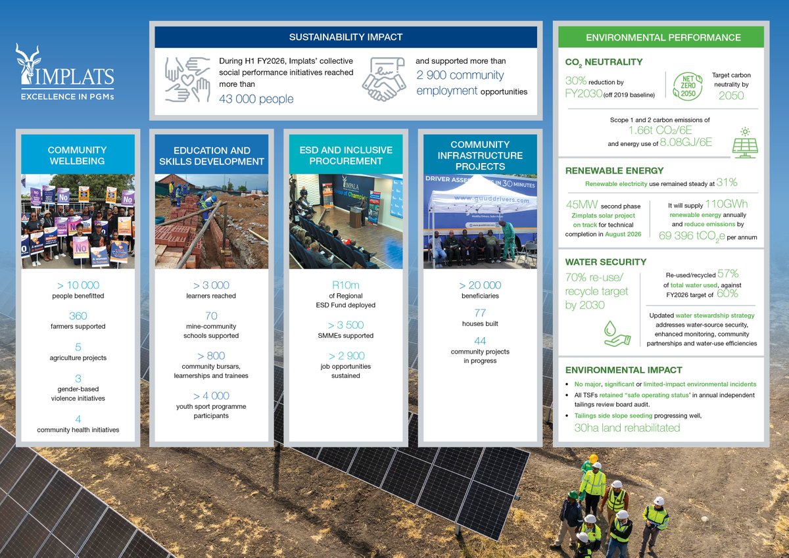Select the Education and Skills Development header

point(212,154)
